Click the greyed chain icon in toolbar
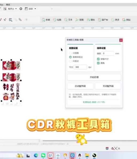 [16, 20]
